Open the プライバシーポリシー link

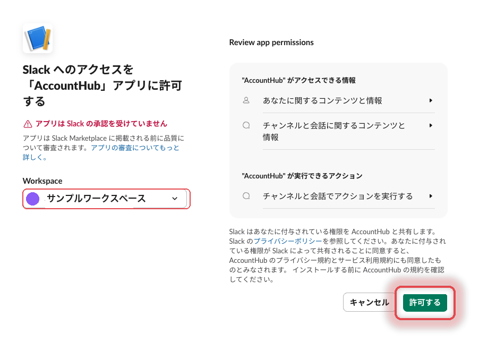point(288,241)
